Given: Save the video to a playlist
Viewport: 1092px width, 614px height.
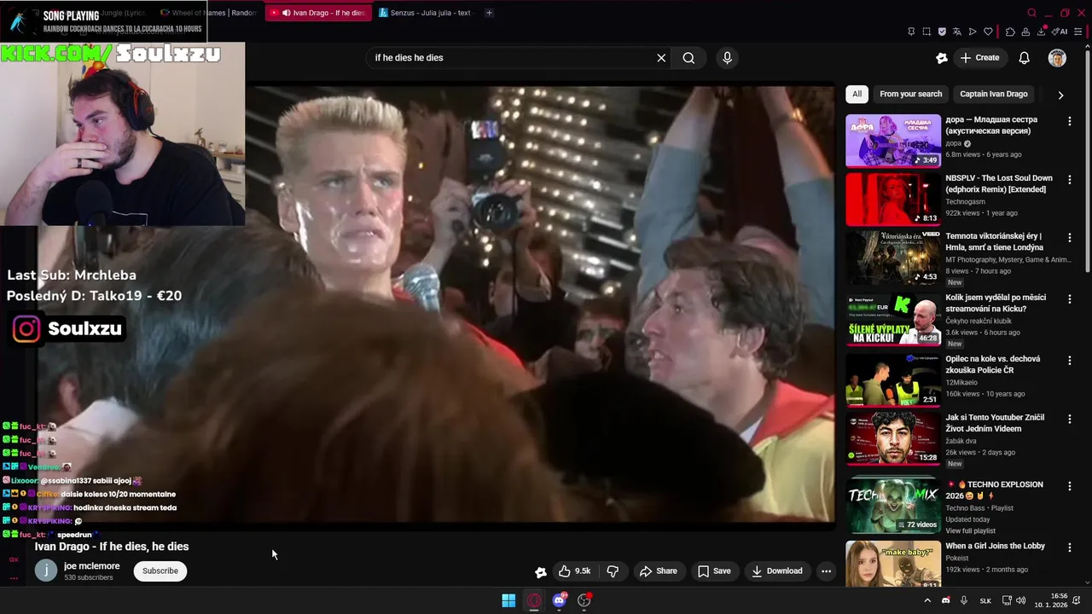Looking at the screenshot, I should [714, 571].
